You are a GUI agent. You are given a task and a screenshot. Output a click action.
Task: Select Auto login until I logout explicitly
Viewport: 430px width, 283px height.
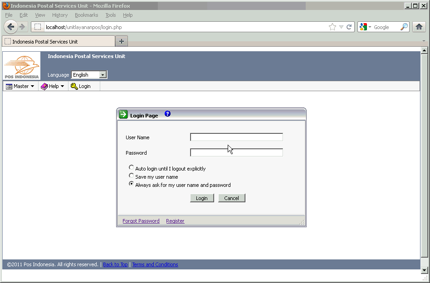[x=132, y=167]
